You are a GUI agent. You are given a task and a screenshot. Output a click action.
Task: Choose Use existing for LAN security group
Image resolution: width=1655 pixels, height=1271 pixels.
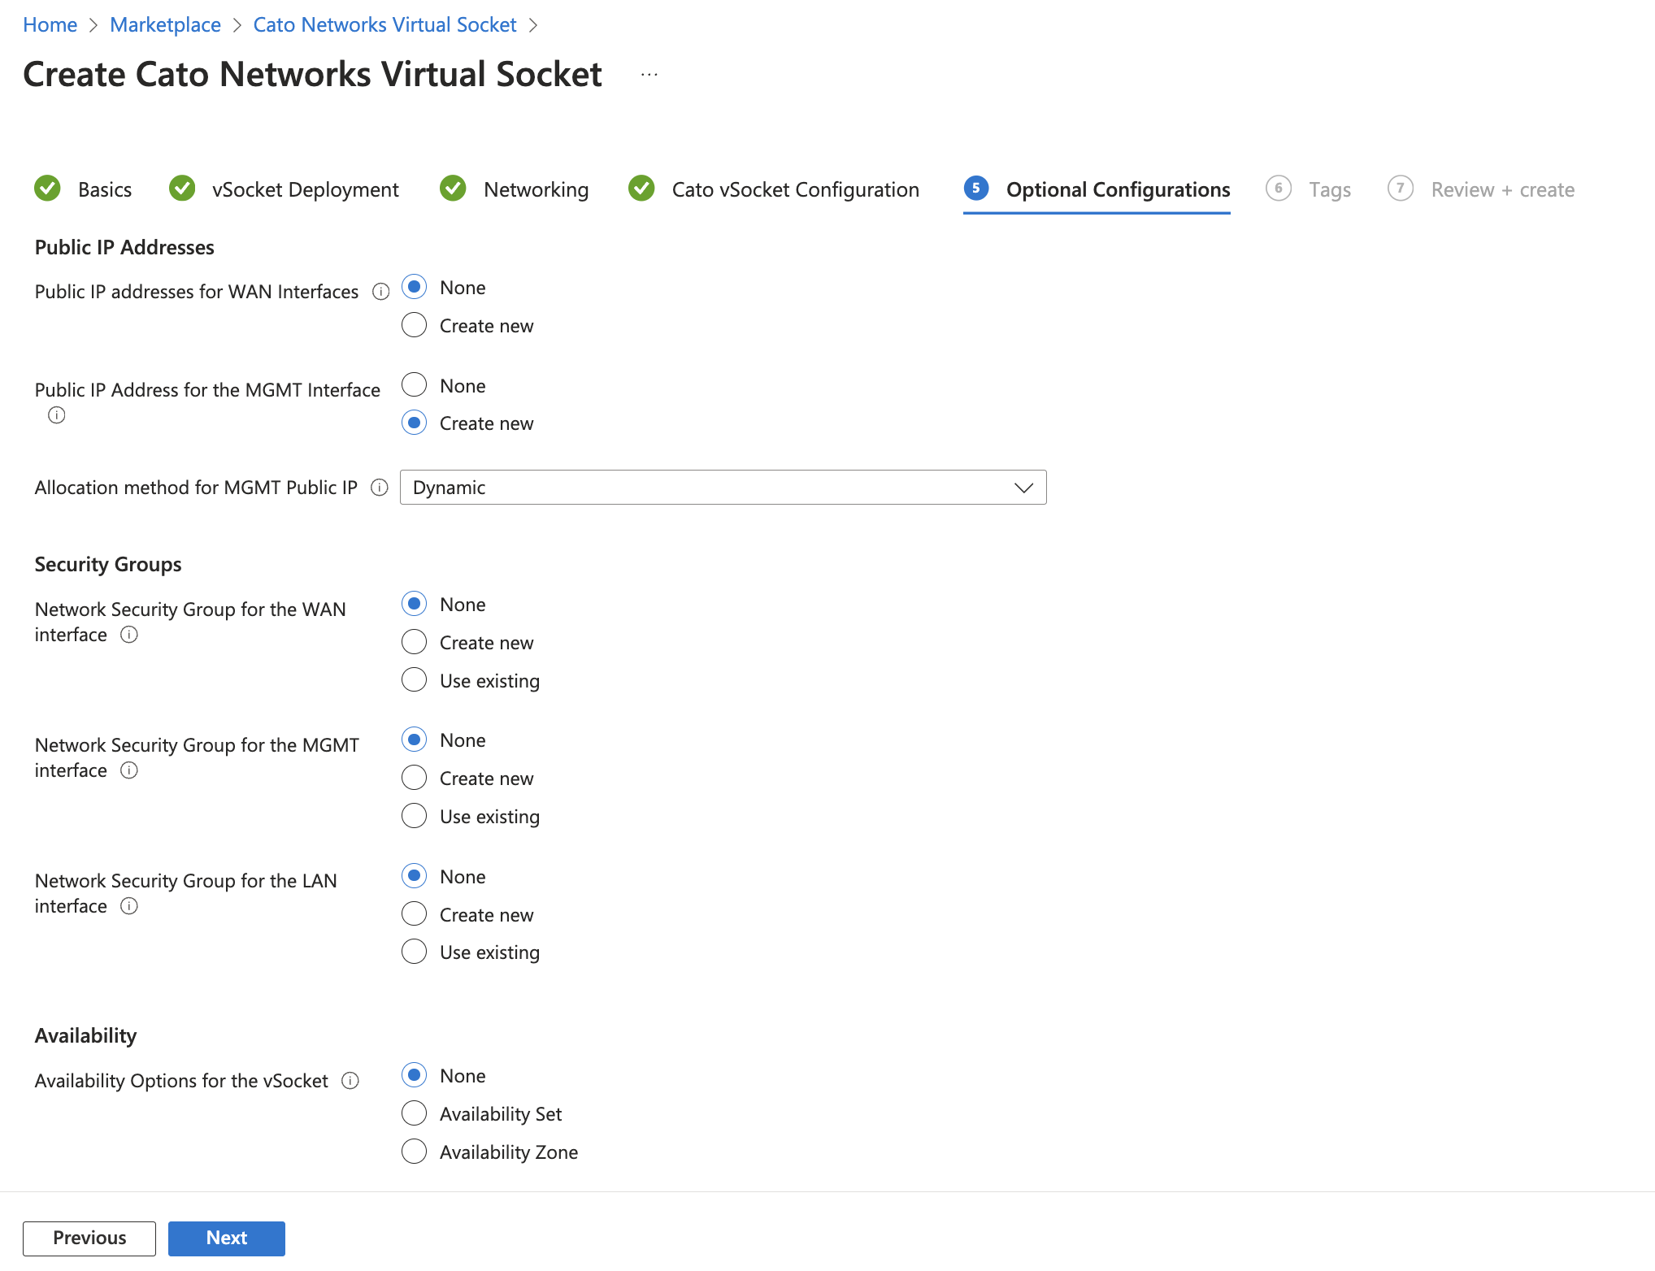414,951
